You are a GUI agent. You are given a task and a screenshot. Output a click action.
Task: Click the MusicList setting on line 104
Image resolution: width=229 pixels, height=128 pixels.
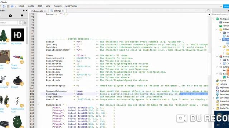(52, 100)
